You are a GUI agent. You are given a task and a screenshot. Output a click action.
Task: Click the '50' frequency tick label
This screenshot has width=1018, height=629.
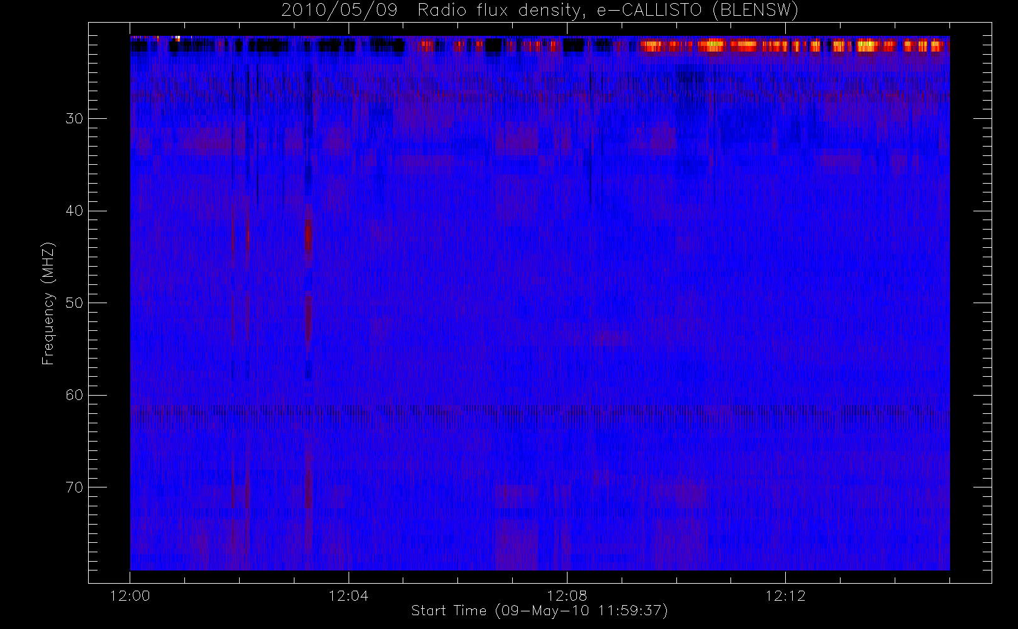pos(74,303)
